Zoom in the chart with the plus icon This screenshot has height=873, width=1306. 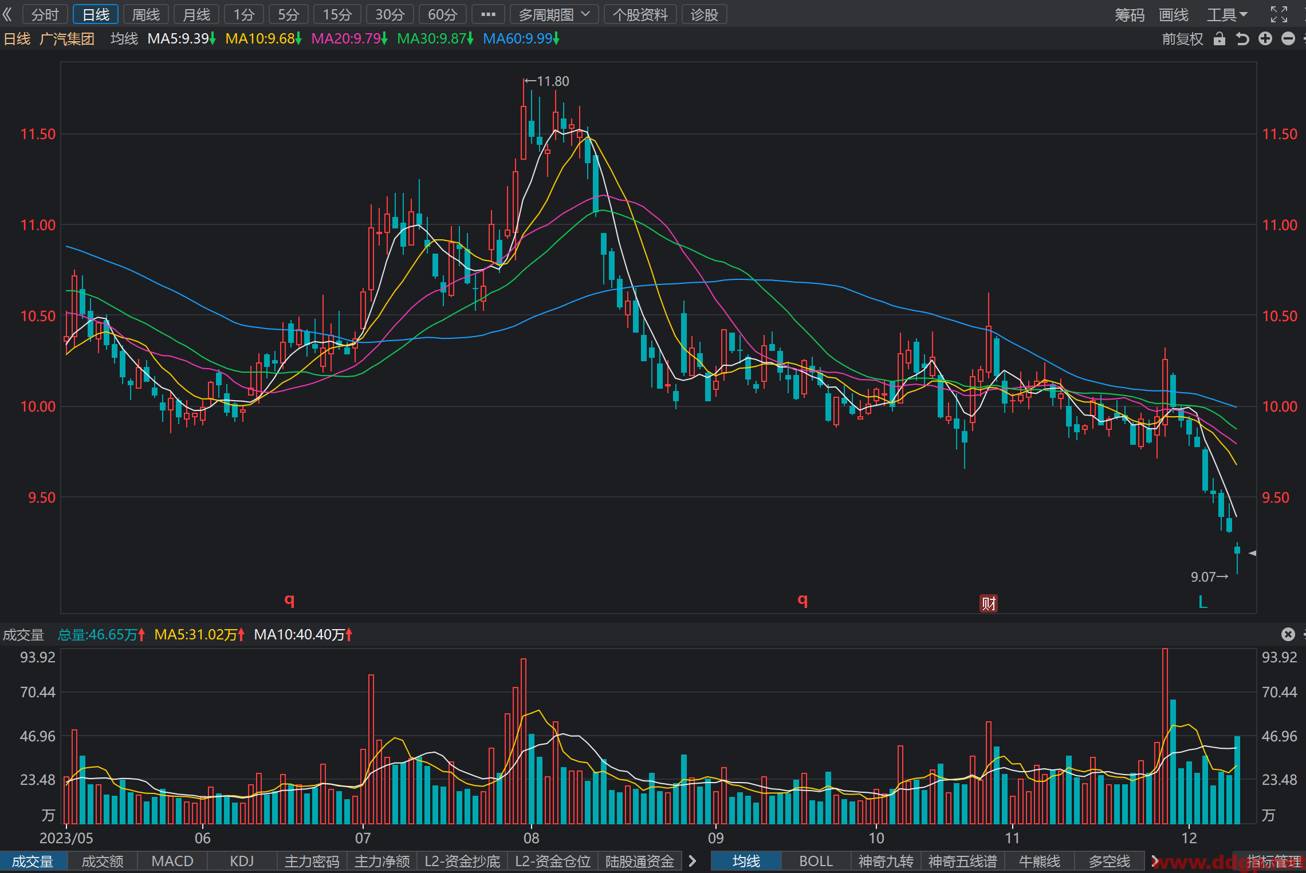tap(1265, 38)
